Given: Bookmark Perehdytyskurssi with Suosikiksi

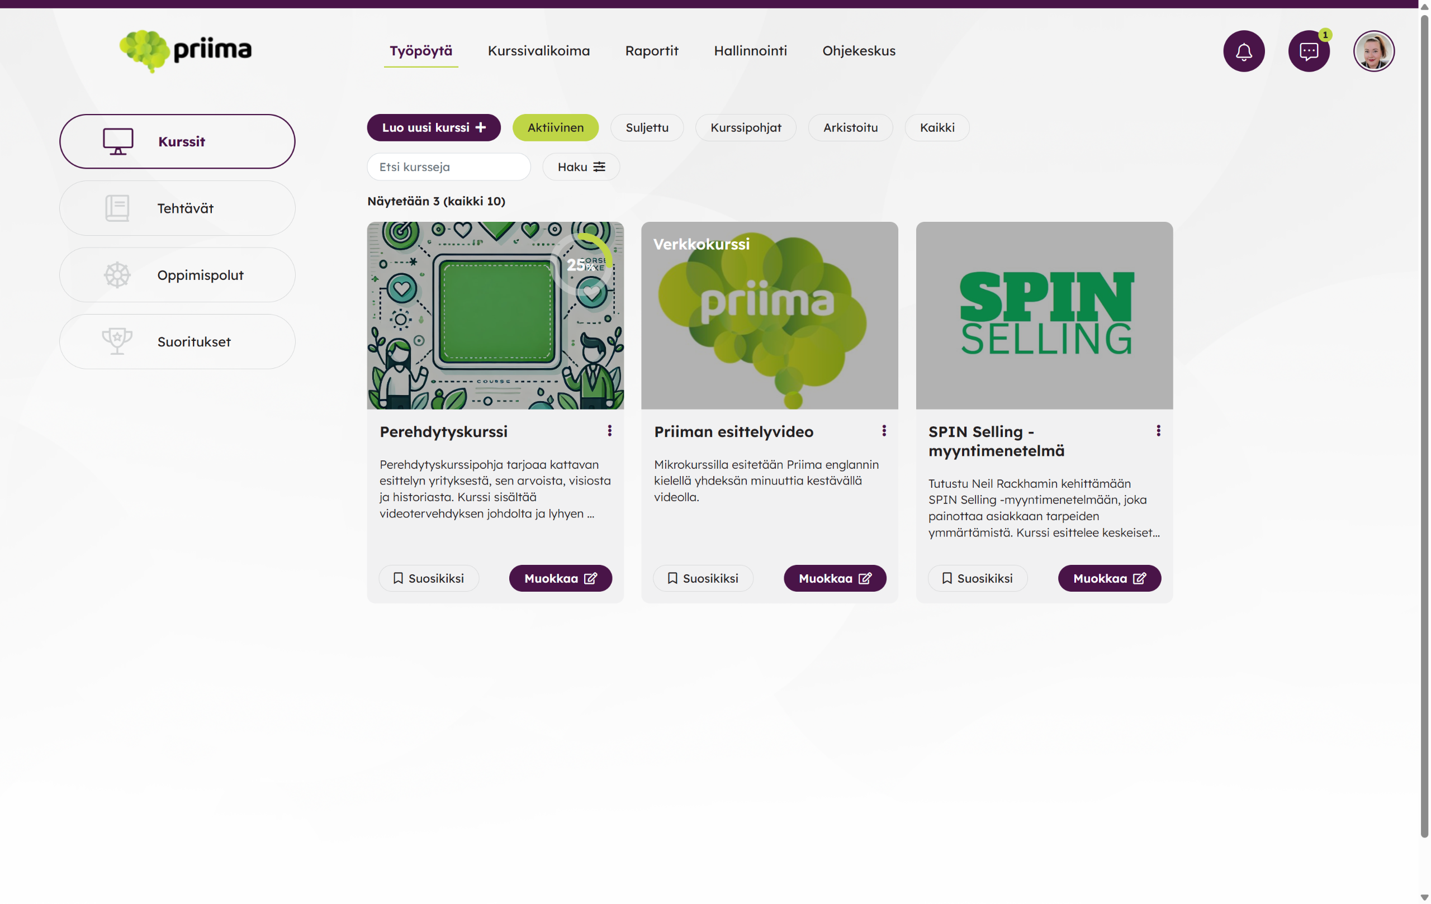Looking at the screenshot, I should (429, 578).
